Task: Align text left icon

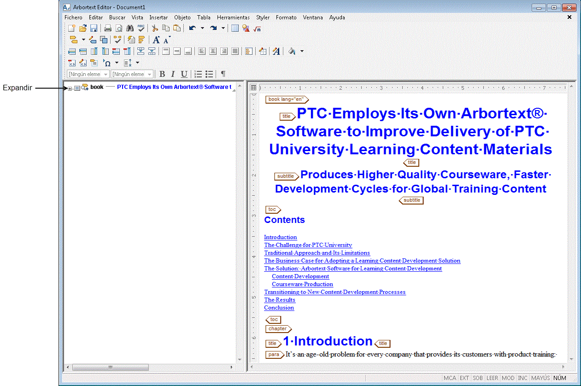Action: [202, 51]
